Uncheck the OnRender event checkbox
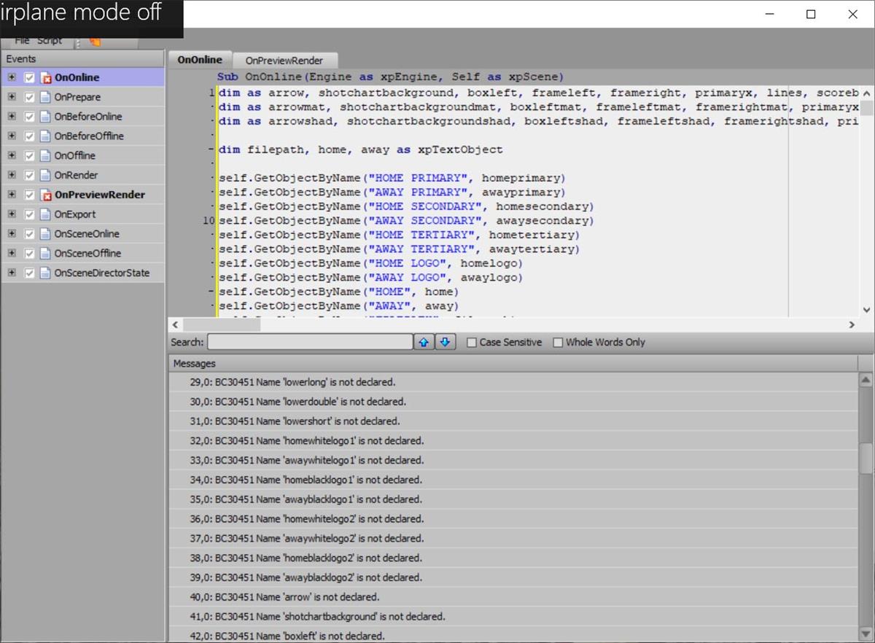The image size is (875, 643). click(x=30, y=176)
